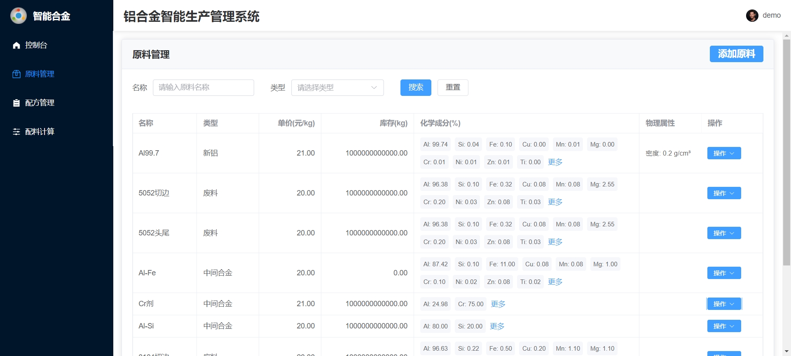
Task: Click the demo user avatar
Action: 752,16
